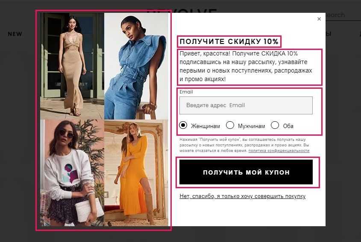361x242 pixels.
Task: Click the beige maxi dress photo
Action: [x=72, y=66]
